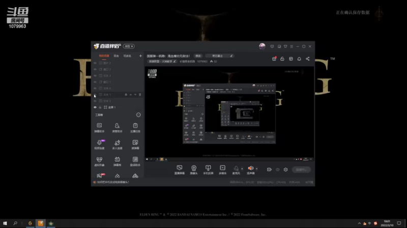Viewport: 407px width, 228px height.
Task: Click the unlocked padlock icon above the preview
Action: [x=282, y=59]
